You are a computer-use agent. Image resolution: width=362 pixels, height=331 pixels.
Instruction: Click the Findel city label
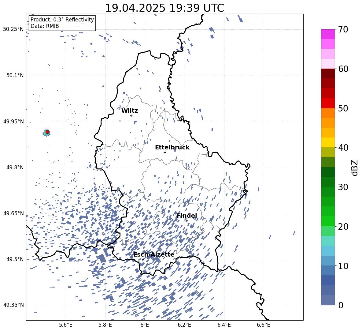[187, 216]
